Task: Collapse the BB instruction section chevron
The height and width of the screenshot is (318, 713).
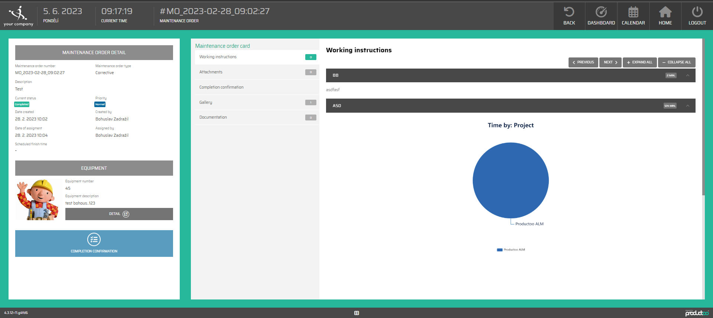Action: coord(688,76)
